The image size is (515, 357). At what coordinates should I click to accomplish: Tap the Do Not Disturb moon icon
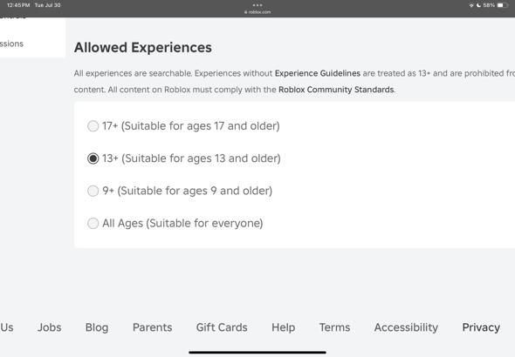pos(478,5)
